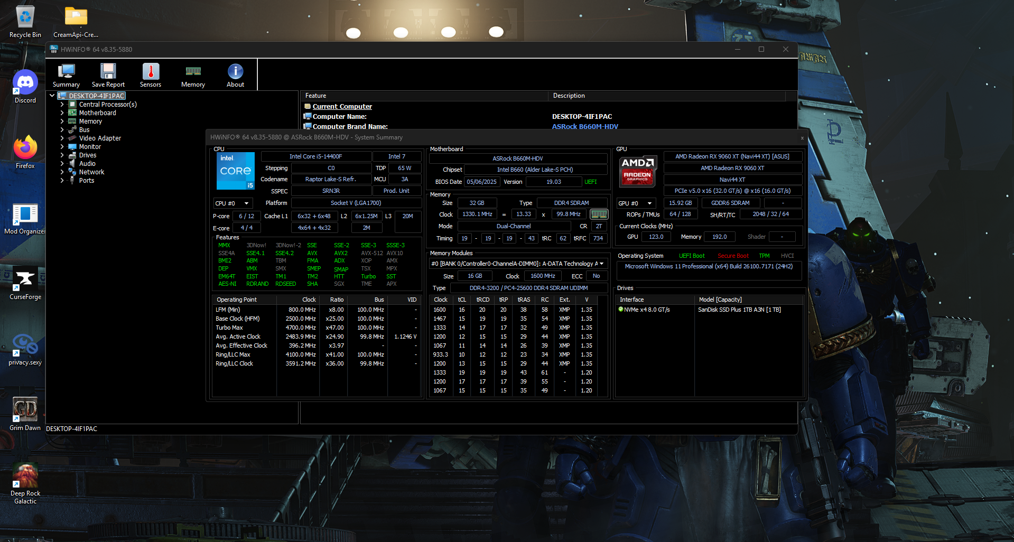
Task: Select the Audio tree item
Action: (x=87, y=163)
